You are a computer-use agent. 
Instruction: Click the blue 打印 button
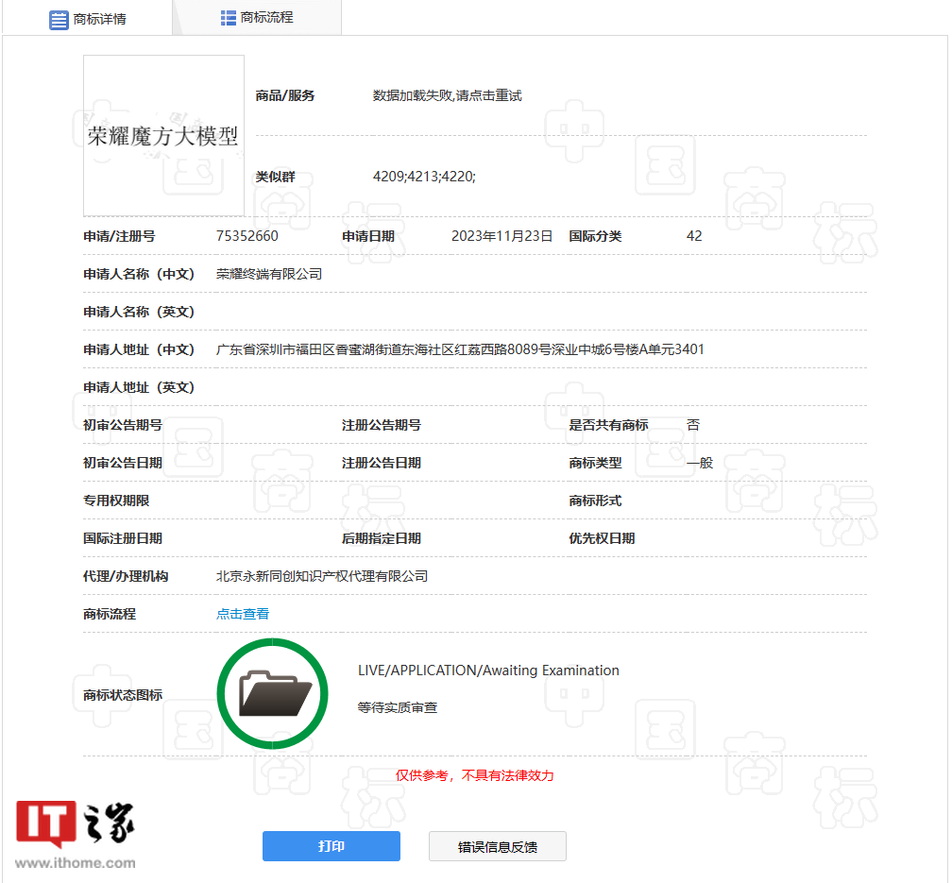click(x=331, y=846)
